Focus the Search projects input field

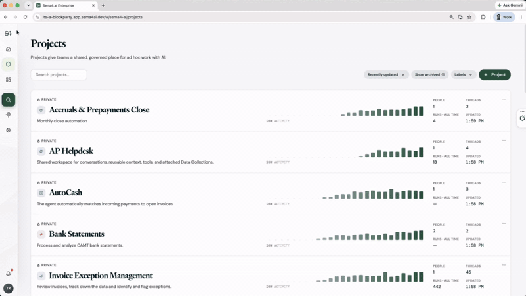[x=59, y=74]
